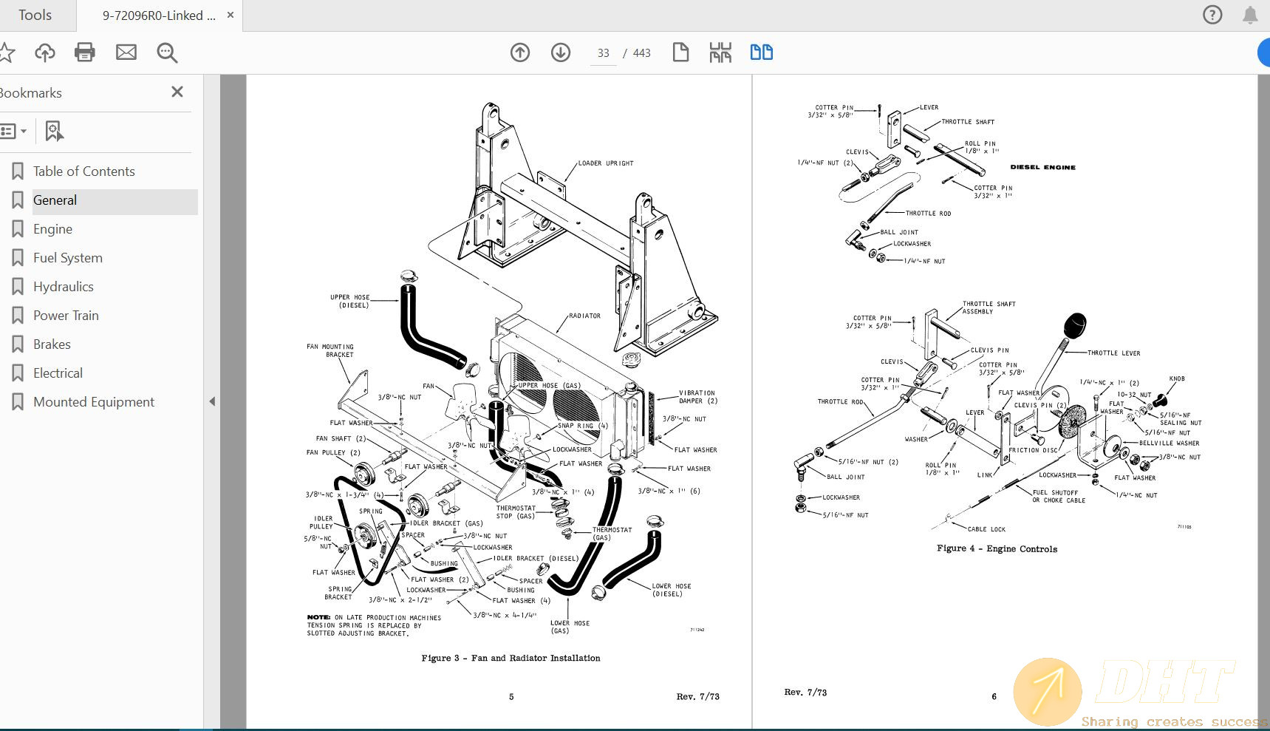
Task: Email the document
Action: coord(126,52)
